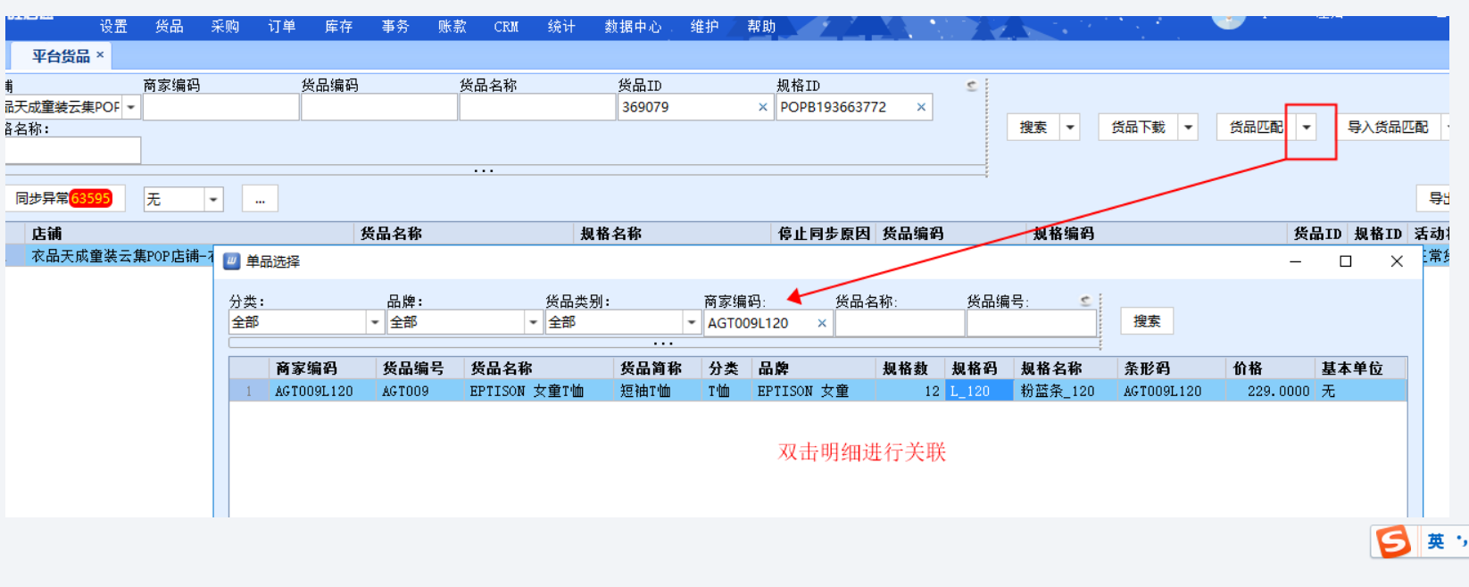The width and height of the screenshot is (1469, 587).
Task: Open the 分类 combo box in dialog
Action: [375, 322]
